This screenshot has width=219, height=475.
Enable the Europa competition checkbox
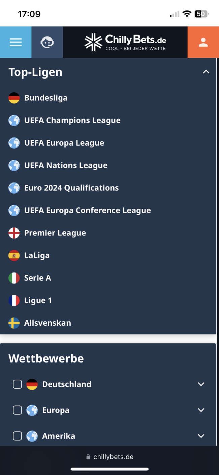(x=17, y=410)
